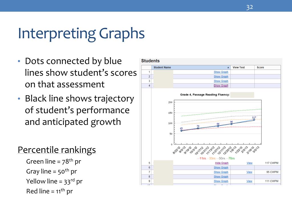Image resolution: width=292 pixels, height=219 pixels.
Task: Select the data point labeled 96
Action: point(232,124)
